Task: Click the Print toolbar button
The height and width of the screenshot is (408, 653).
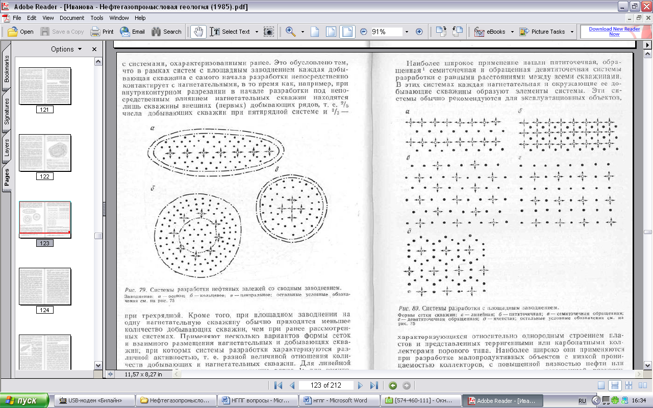Action: pos(102,32)
